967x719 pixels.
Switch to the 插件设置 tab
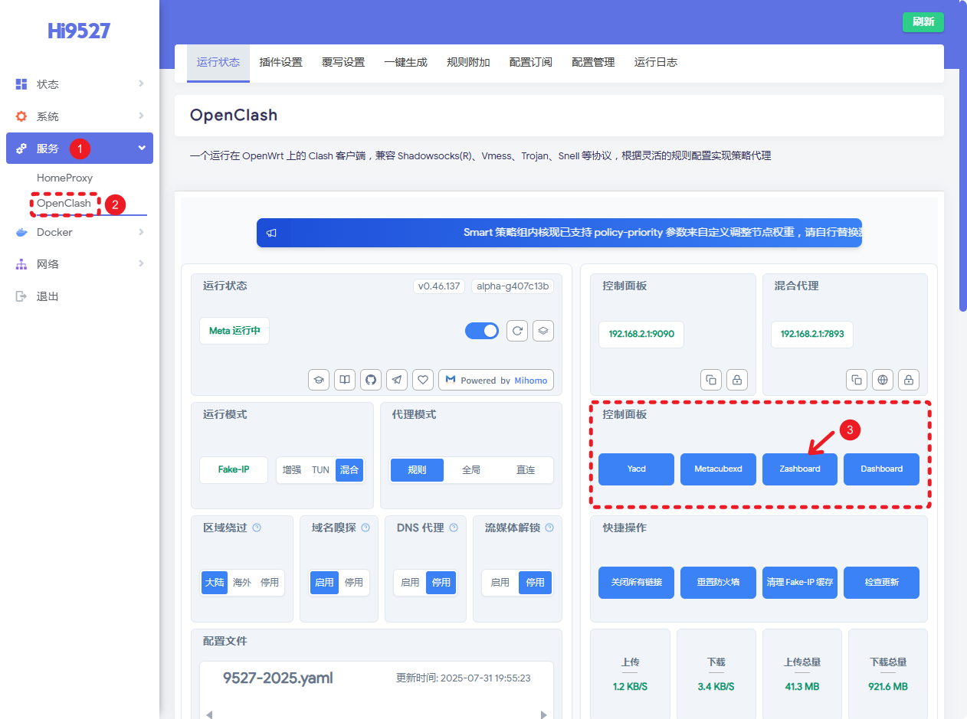(281, 63)
